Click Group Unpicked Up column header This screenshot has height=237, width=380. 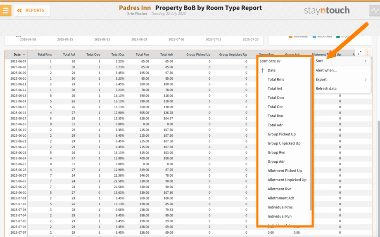233,55
